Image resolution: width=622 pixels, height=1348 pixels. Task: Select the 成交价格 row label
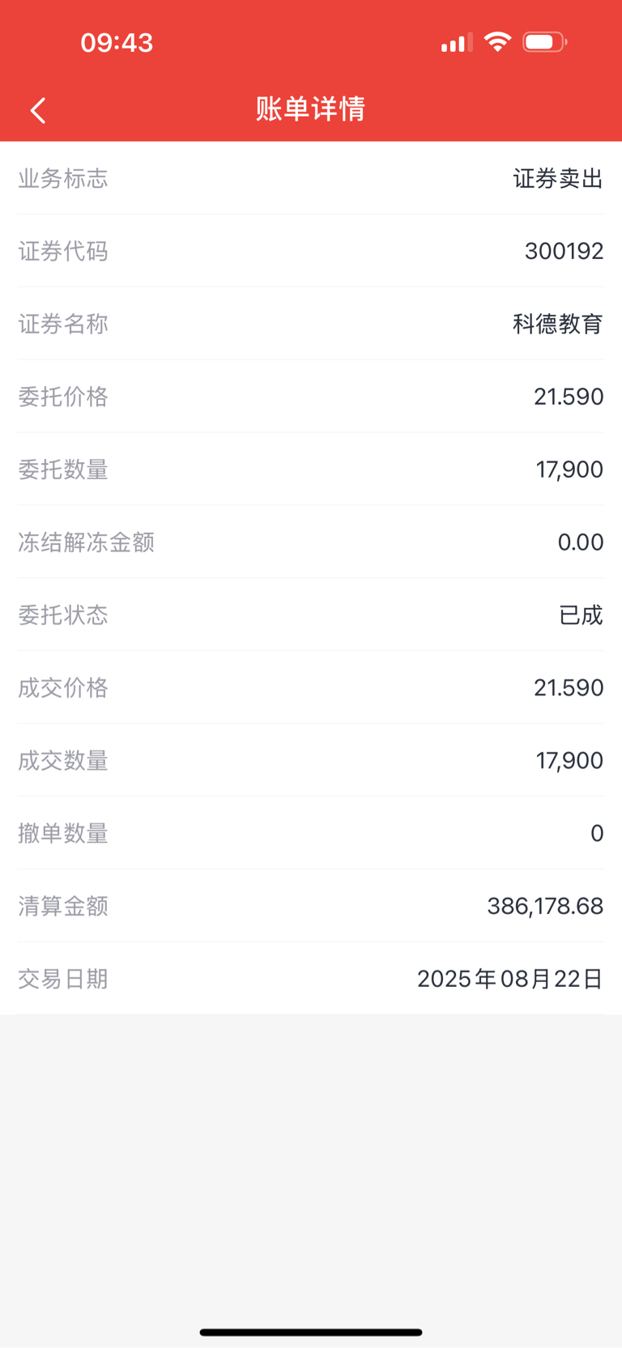click(63, 688)
